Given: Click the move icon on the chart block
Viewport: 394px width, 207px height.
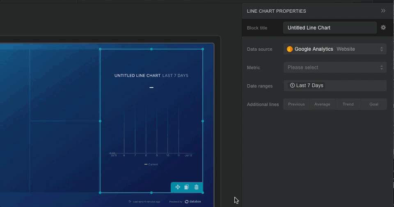Looking at the screenshot, I should click(178, 187).
